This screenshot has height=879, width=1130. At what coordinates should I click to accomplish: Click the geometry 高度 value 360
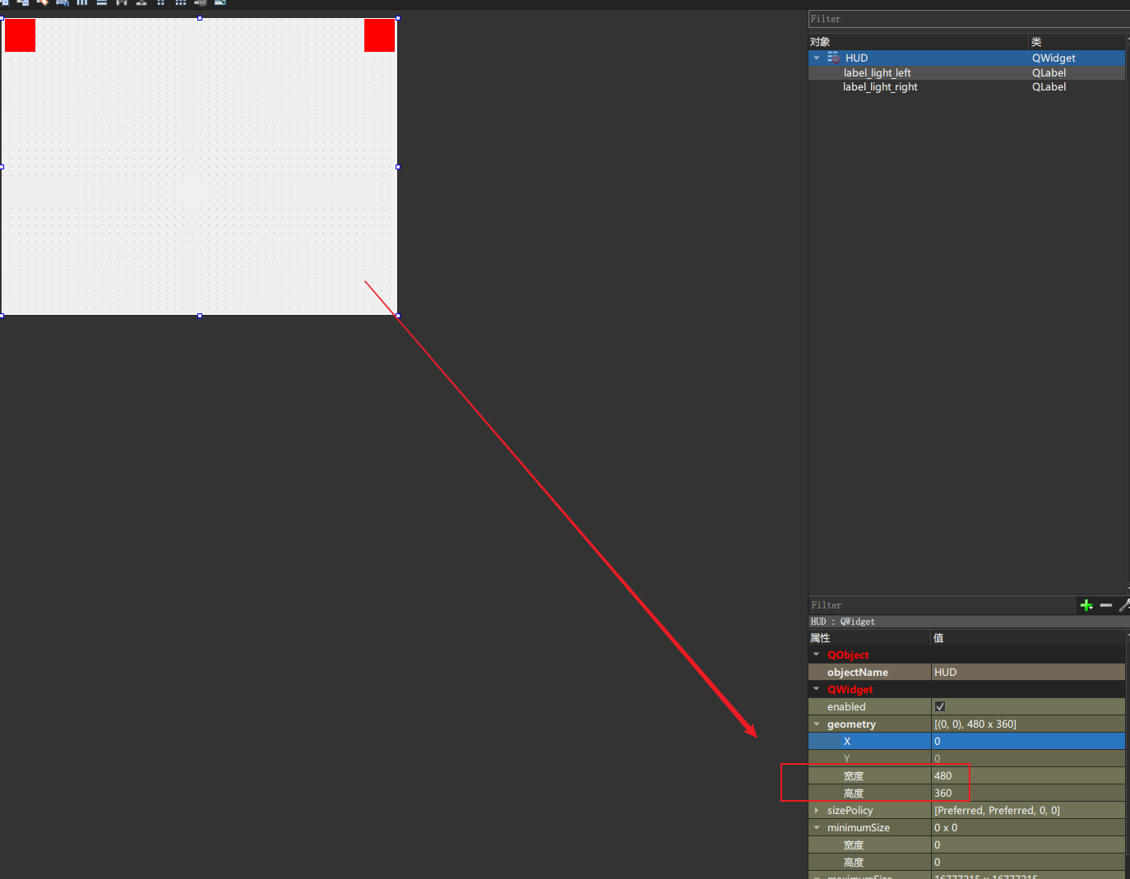1028,793
